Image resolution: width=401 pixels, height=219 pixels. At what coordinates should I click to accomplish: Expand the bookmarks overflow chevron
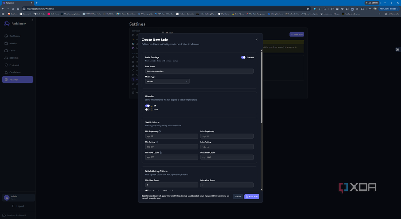pyautogui.click(x=379, y=14)
